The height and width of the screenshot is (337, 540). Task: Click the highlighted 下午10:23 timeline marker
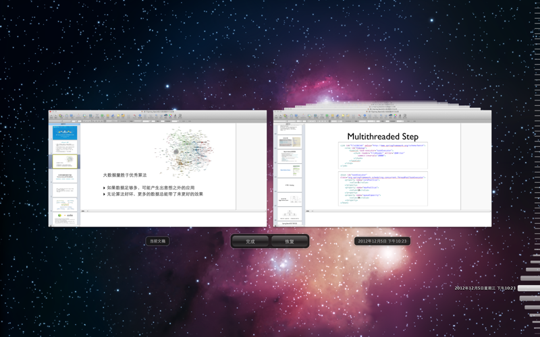tap(529, 288)
